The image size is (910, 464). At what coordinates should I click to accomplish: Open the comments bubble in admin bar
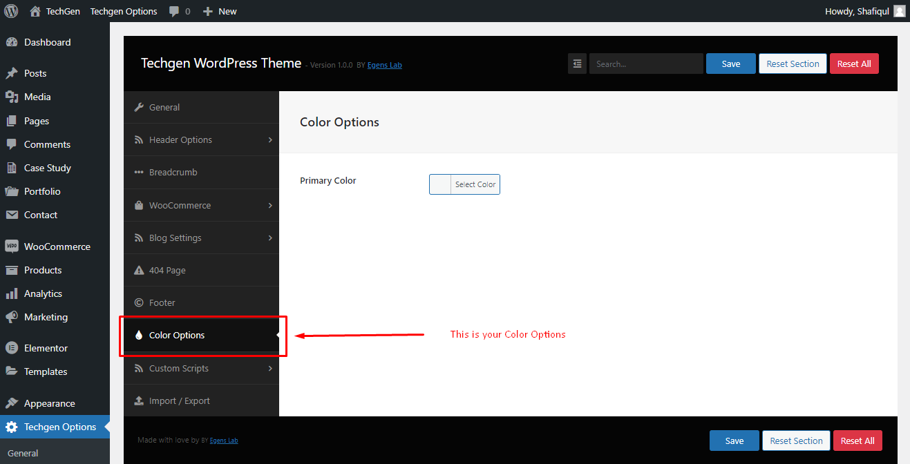[174, 11]
